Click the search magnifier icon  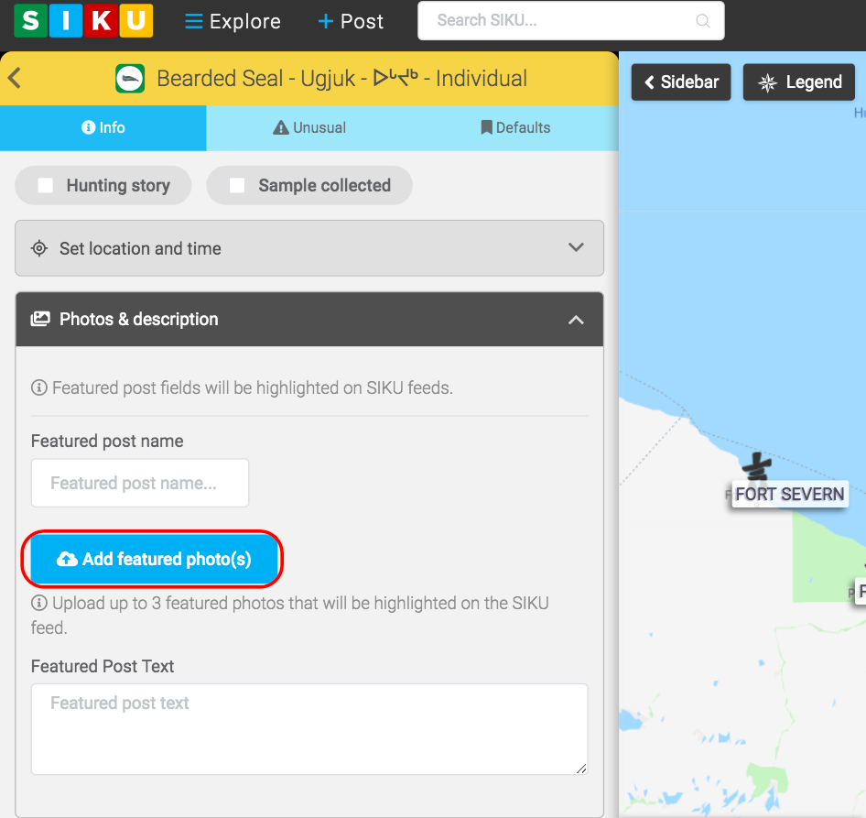click(x=703, y=21)
